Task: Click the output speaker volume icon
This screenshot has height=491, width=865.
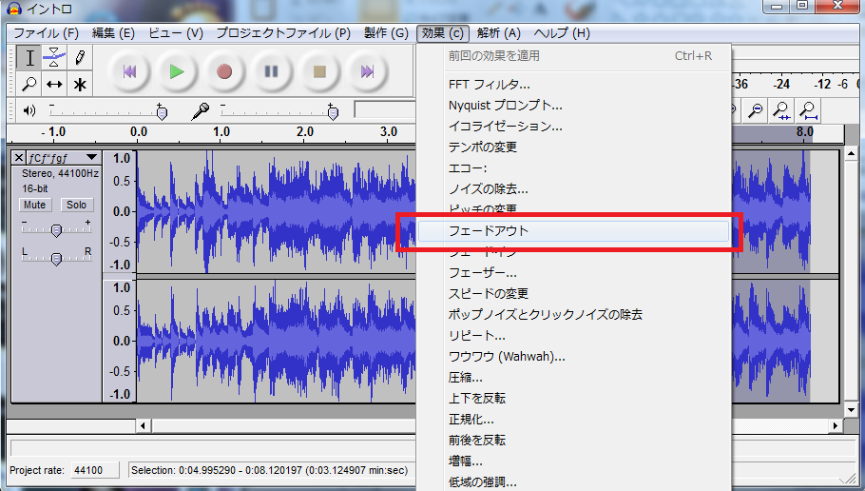Action: [29, 111]
